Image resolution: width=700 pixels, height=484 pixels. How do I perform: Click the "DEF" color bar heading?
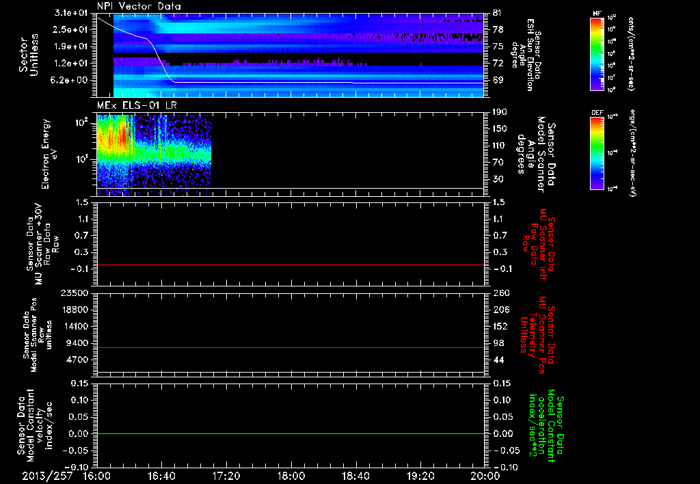tap(597, 113)
